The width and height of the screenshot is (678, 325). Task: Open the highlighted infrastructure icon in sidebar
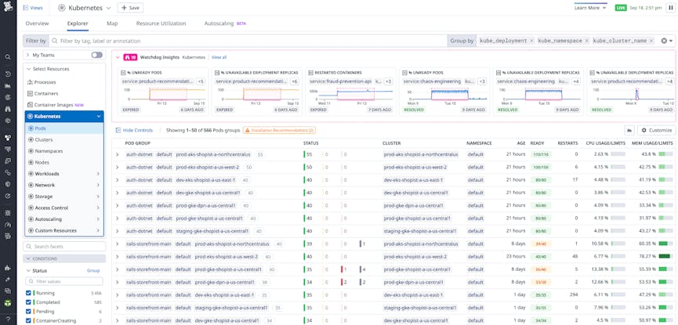[x=8, y=138]
